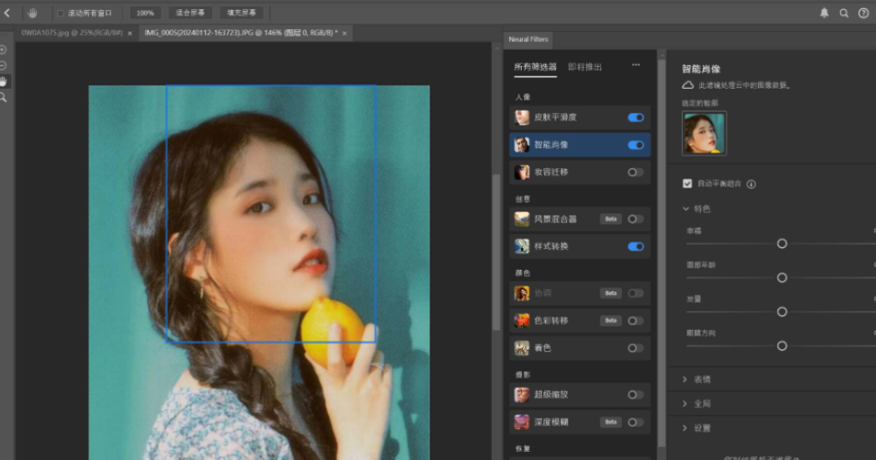Click the 人像 category heading

tap(523, 97)
